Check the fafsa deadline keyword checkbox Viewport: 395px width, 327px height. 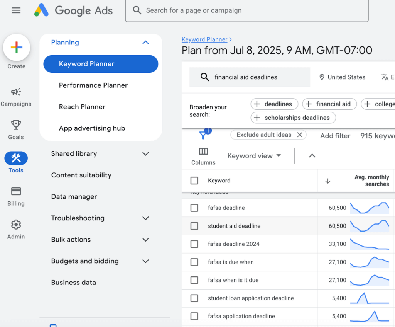pyautogui.click(x=194, y=208)
